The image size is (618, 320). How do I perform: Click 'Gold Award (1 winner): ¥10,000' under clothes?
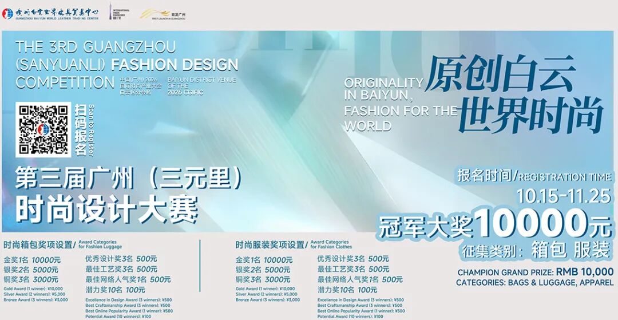266,289
